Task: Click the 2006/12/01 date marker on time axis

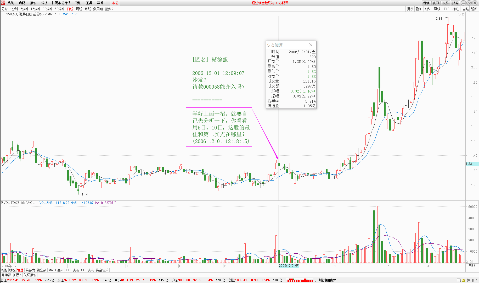Action: click(x=289, y=266)
